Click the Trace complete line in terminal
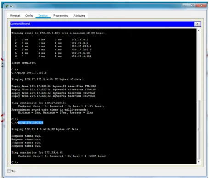 (24, 63)
